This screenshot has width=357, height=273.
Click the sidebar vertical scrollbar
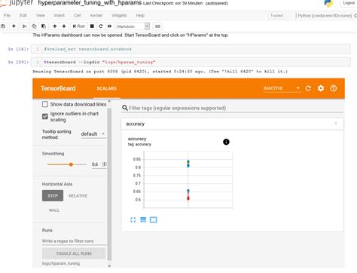coord(109,183)
